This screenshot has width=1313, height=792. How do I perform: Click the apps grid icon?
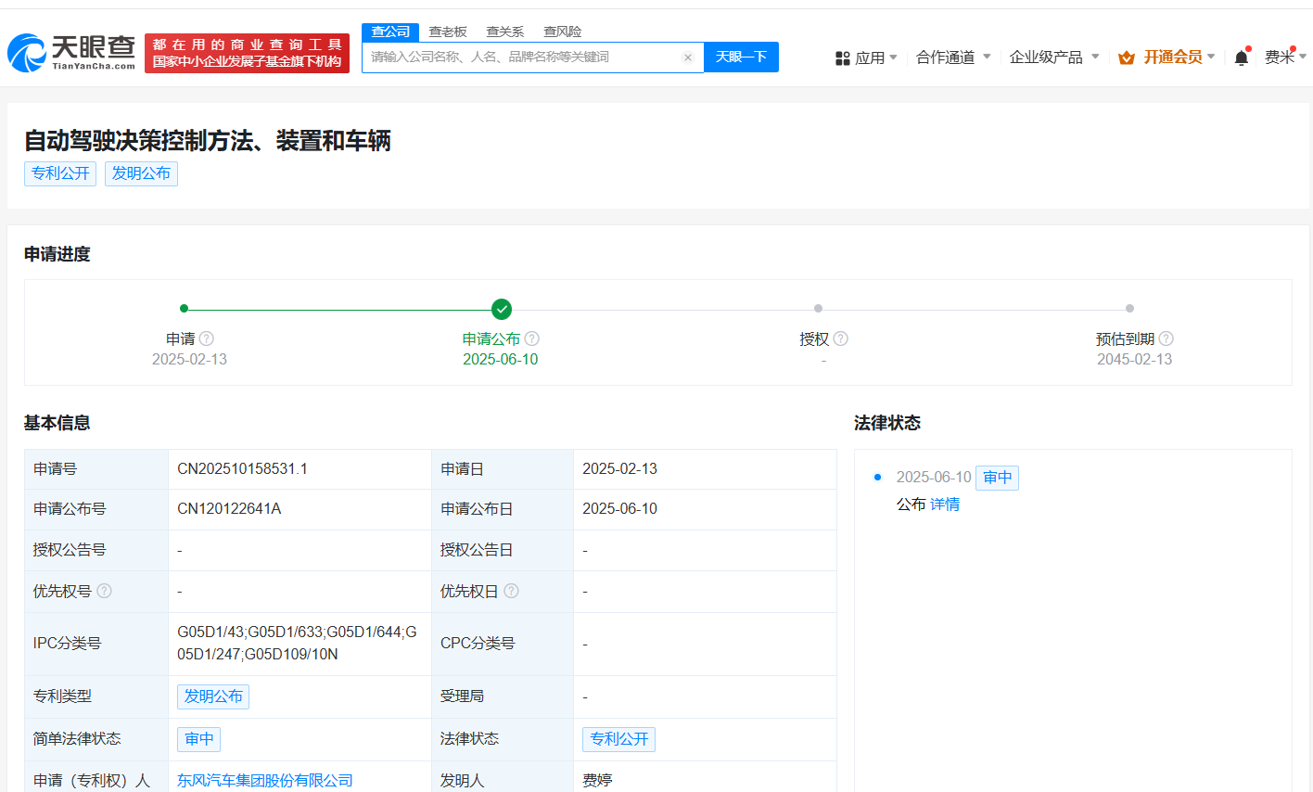pos(843,58)
